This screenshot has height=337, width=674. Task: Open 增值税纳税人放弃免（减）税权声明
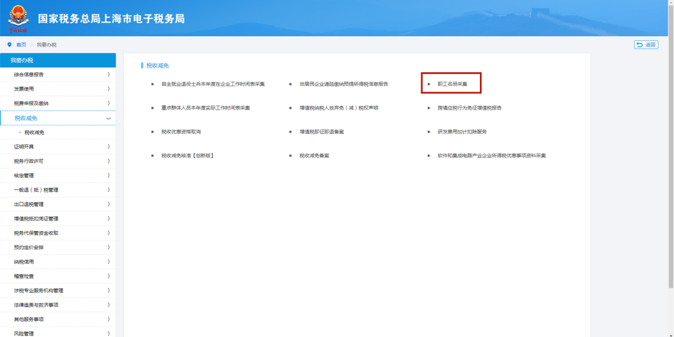(x=339, y=108)
